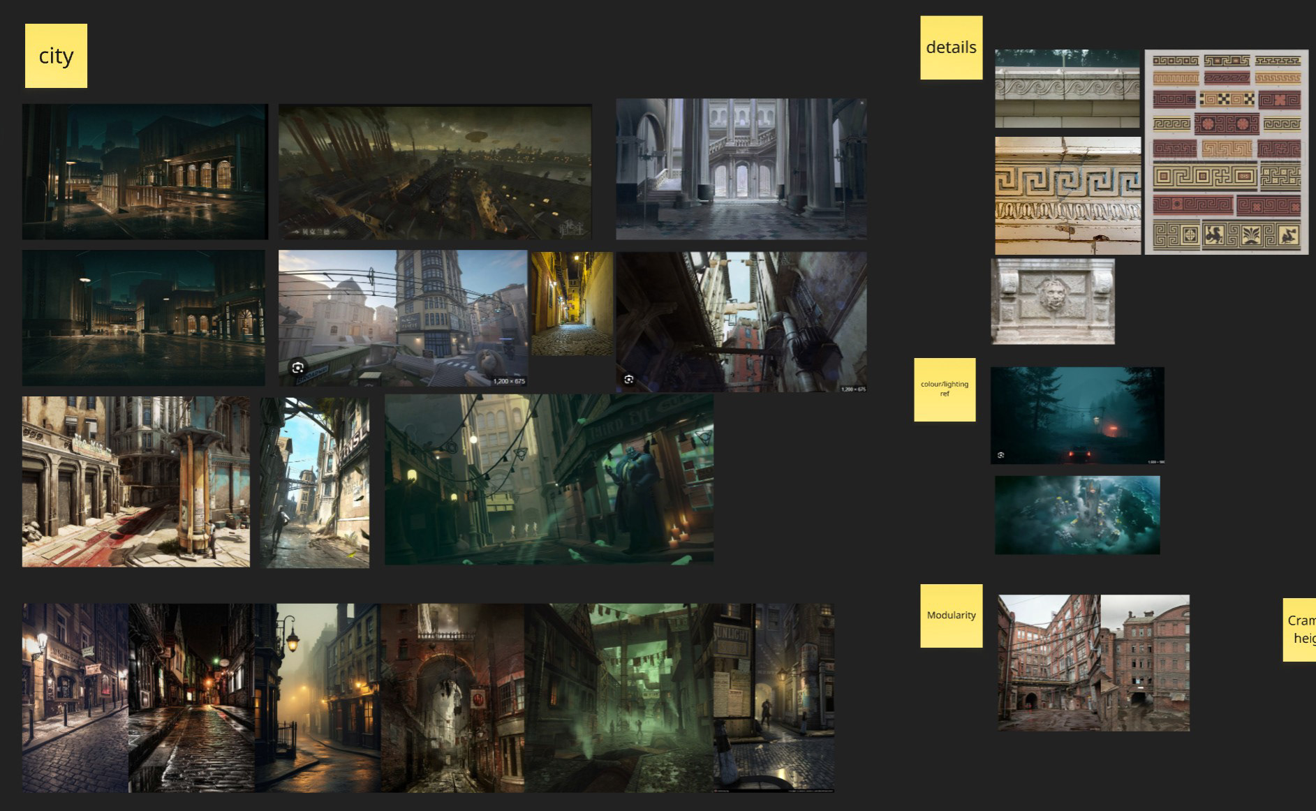Select narrow alley image with blue sky
This screenshot has height=811, width=1316.
click(315, 482)
